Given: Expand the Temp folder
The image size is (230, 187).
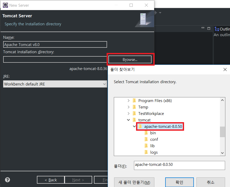Looking at the screenshot, I should coord(129,107).
